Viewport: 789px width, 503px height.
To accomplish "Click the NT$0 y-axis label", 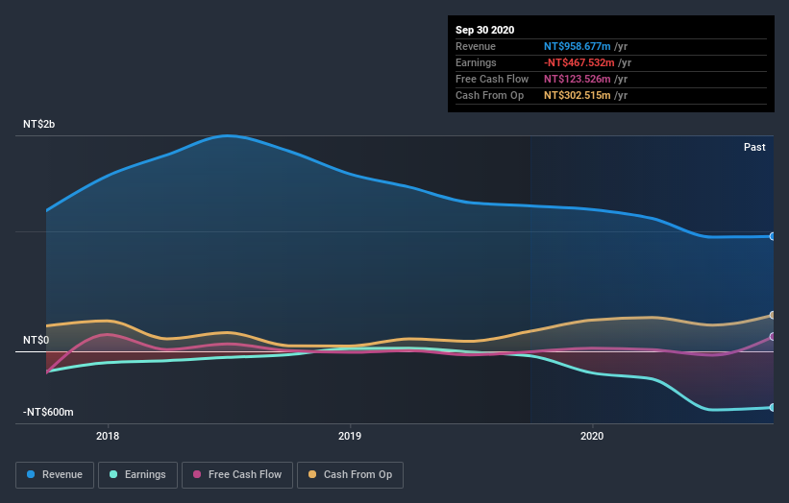I will [x=37, y=340].
